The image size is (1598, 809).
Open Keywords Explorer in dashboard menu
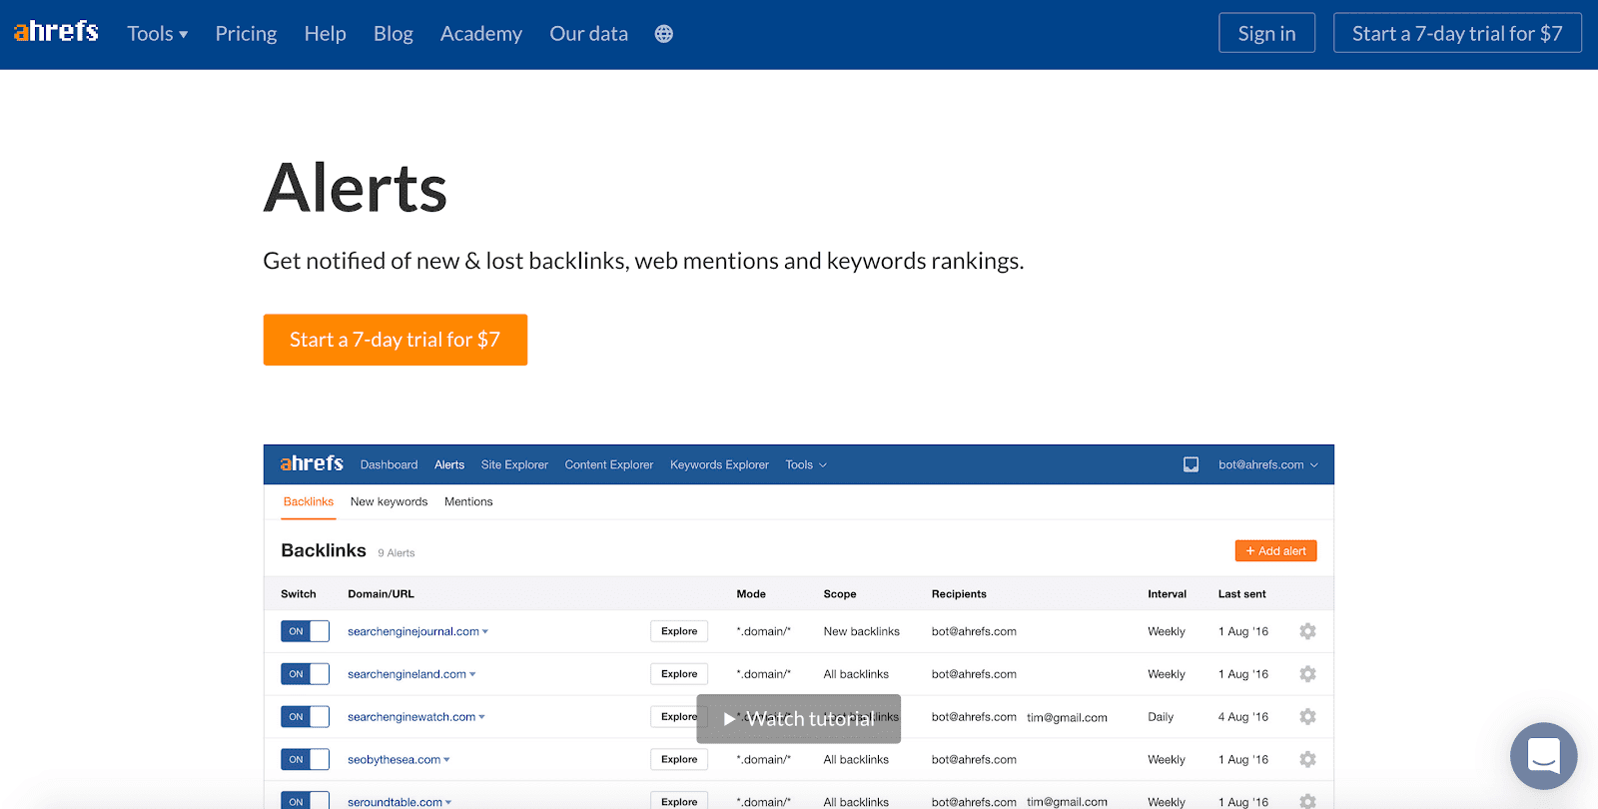(719, 464)
